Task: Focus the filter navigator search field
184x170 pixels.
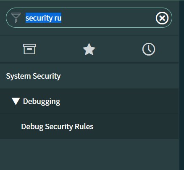Action: click(x=89, y=18)
